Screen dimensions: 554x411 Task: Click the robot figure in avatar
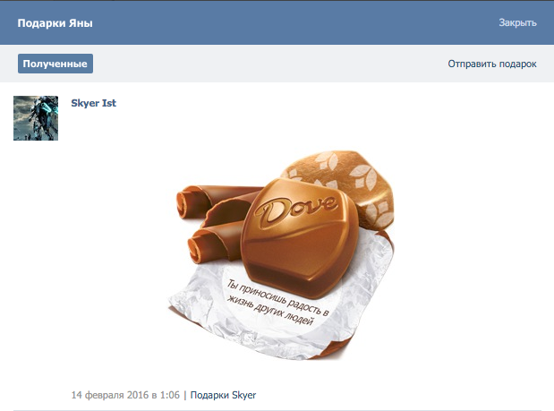pos(40,115)
